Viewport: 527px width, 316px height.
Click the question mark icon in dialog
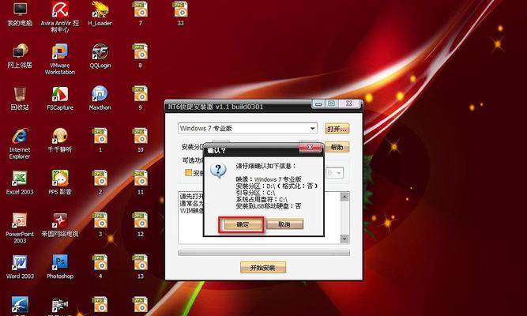[218, 171]
